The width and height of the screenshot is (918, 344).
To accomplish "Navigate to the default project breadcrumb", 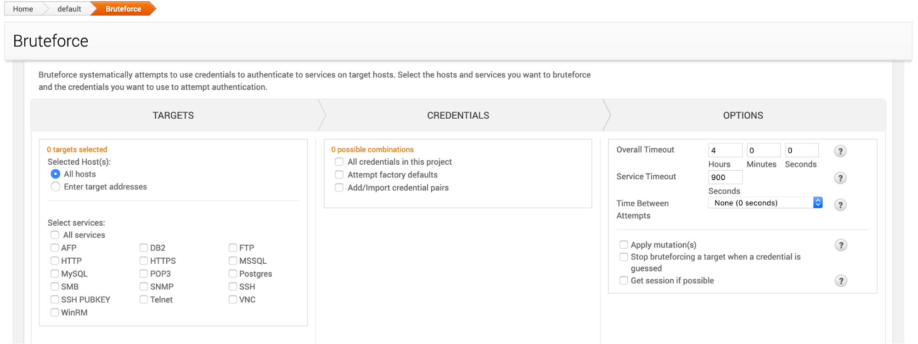I will (x=69, y=9).
